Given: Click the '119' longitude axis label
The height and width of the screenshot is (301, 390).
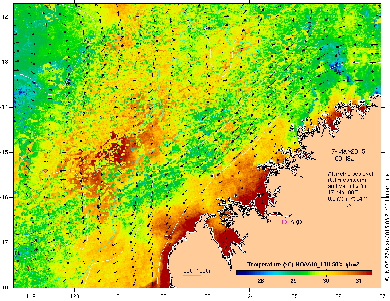Looking at the screenshot, I should point(31,296).
